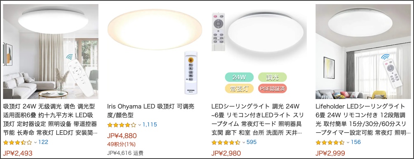Click the JP¥2,999 price of the Lifeholder product
This screenshot has width=414, height=159.
coord(330,153)
